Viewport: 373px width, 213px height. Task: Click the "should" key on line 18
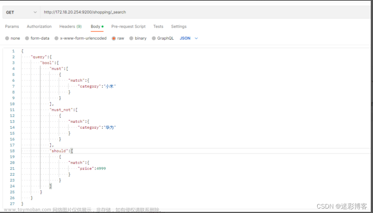[x=59, y=151]
